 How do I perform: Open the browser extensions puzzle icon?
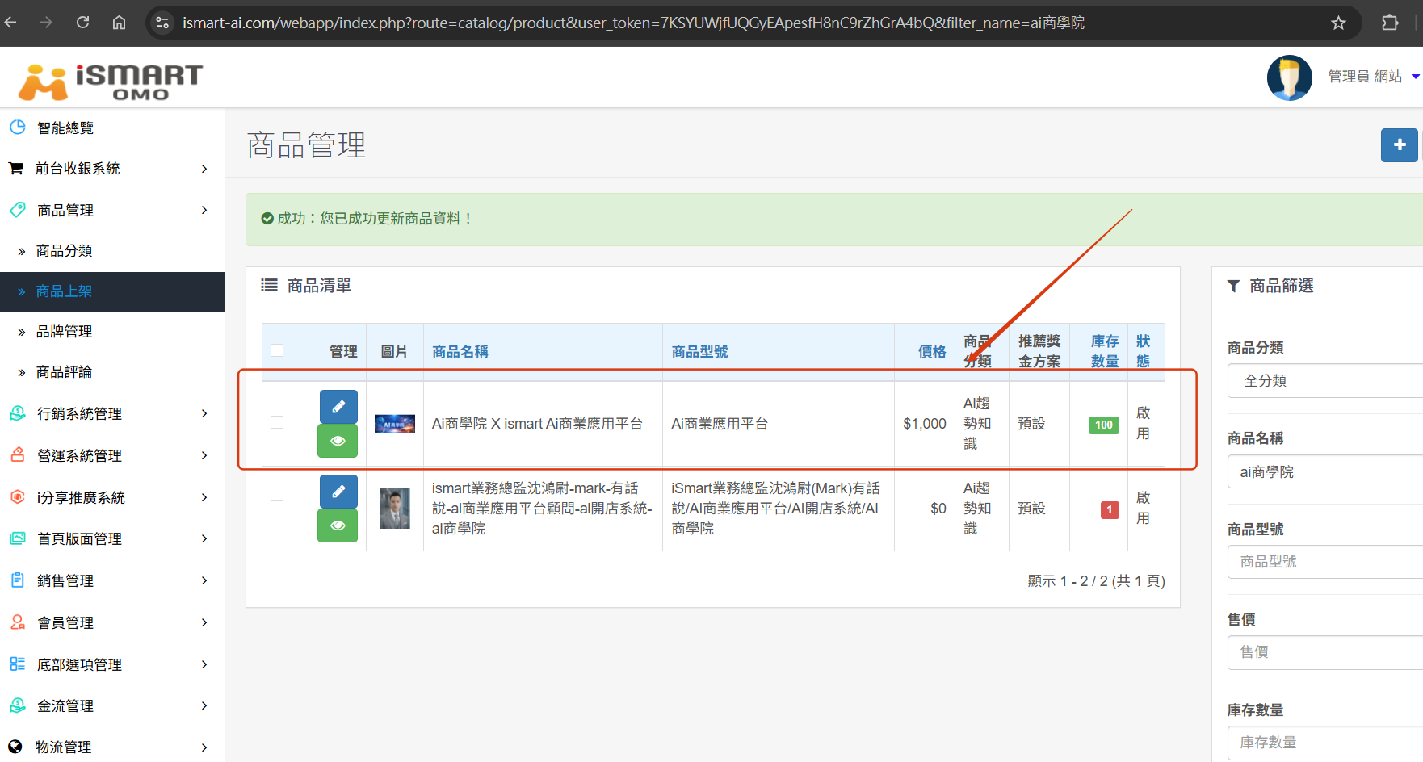click(x=1390, y=23)
